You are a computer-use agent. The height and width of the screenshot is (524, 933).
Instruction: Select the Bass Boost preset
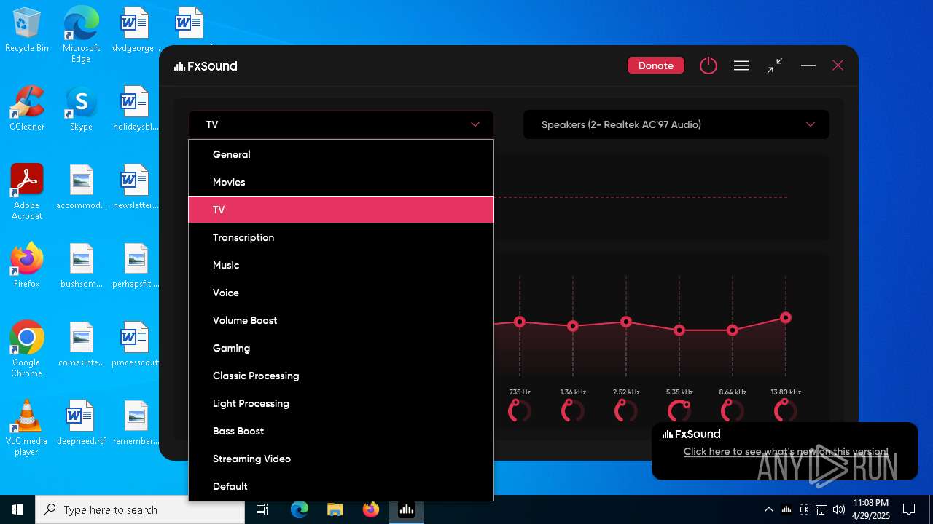341,431
